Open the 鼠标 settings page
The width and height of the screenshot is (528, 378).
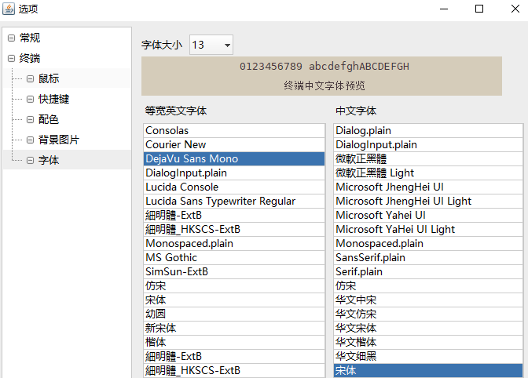coord(49,78)
